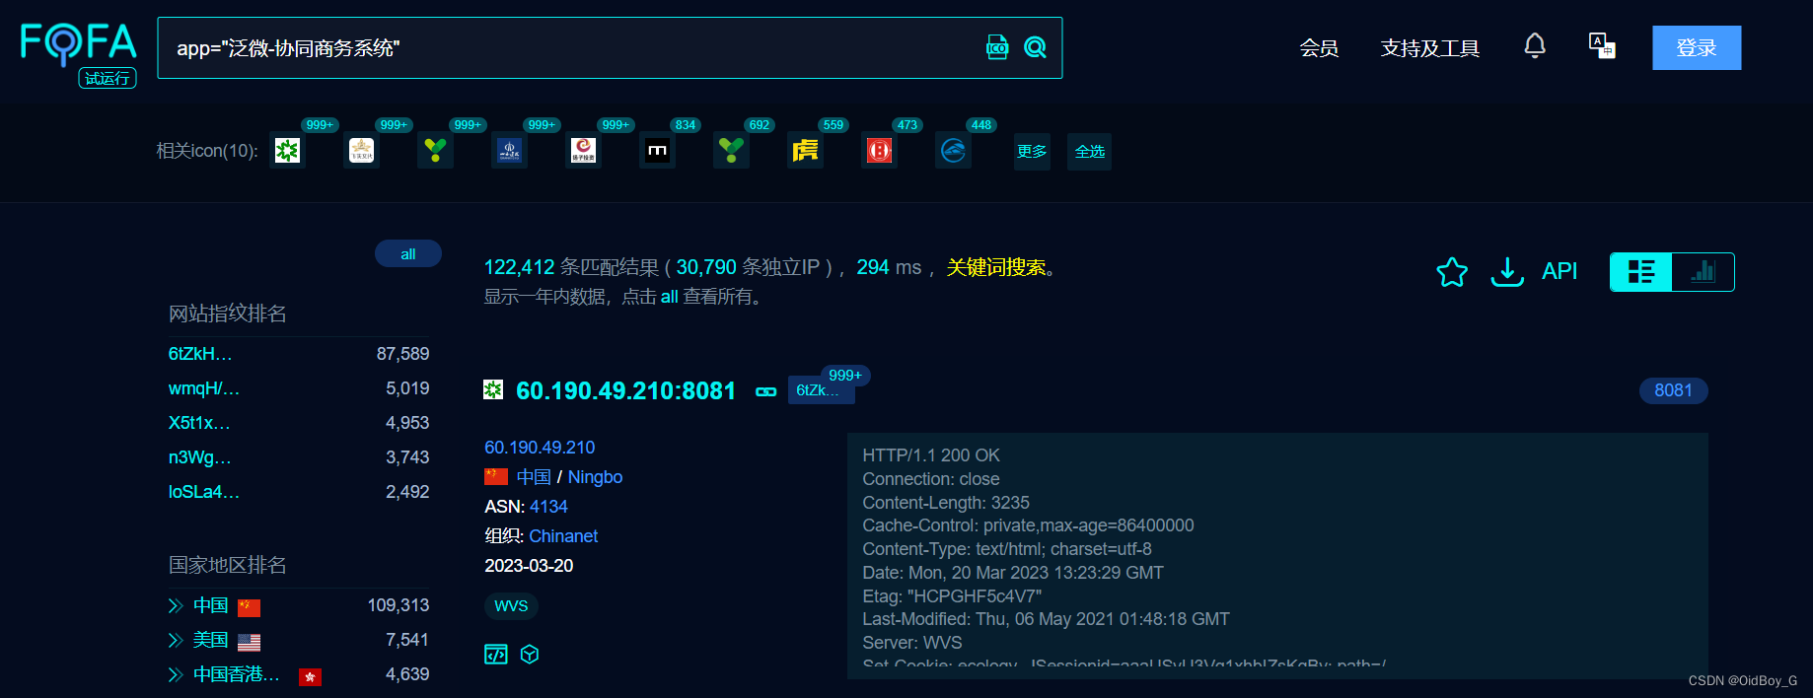
Task: Switch to list view layout
Action: pos(1641,272)
